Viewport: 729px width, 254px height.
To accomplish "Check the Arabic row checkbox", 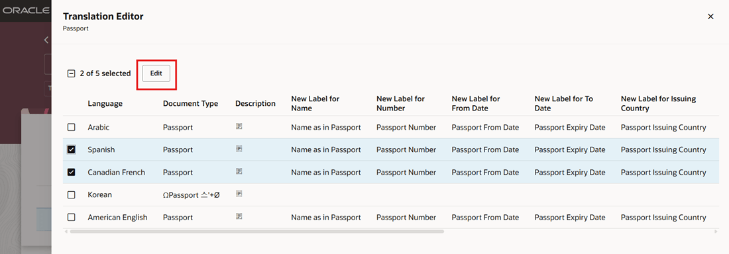I will coord(71,127).
